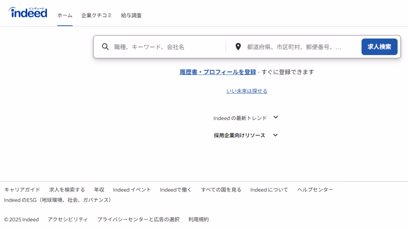Expand Indeed の最新トレンド section

246,118
